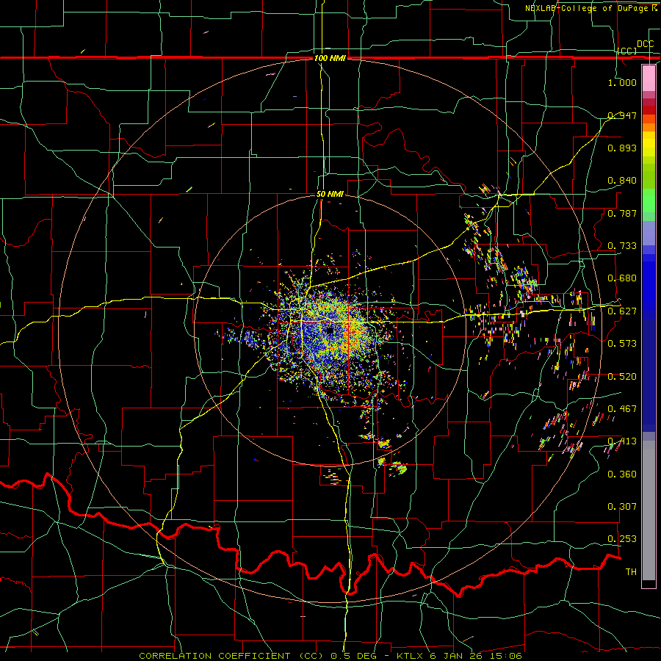
Task: Click the 0.947 scale value
Action: (x=622, y=115)
